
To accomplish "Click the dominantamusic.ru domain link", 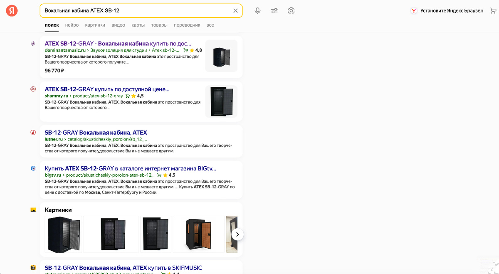I will coord(65,50).
